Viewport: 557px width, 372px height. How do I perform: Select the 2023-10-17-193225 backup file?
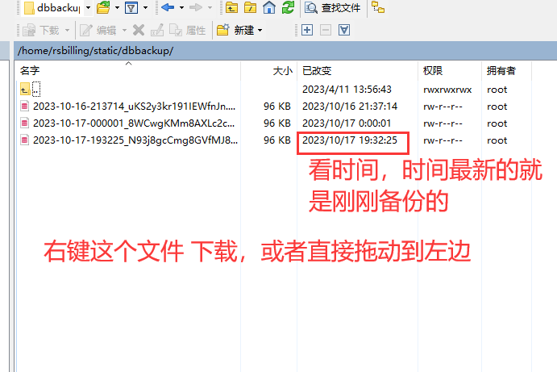coord(134,140)
